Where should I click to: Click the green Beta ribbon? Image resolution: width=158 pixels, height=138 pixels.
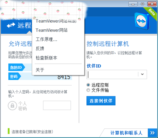point(152,12)
